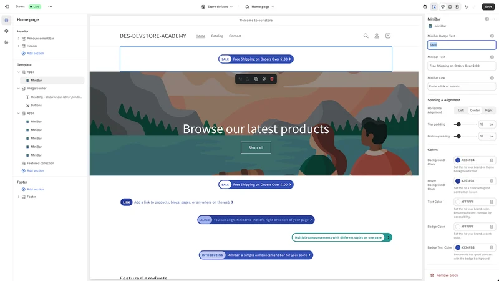Open Theme settings gear in left rail

(6, 31)
